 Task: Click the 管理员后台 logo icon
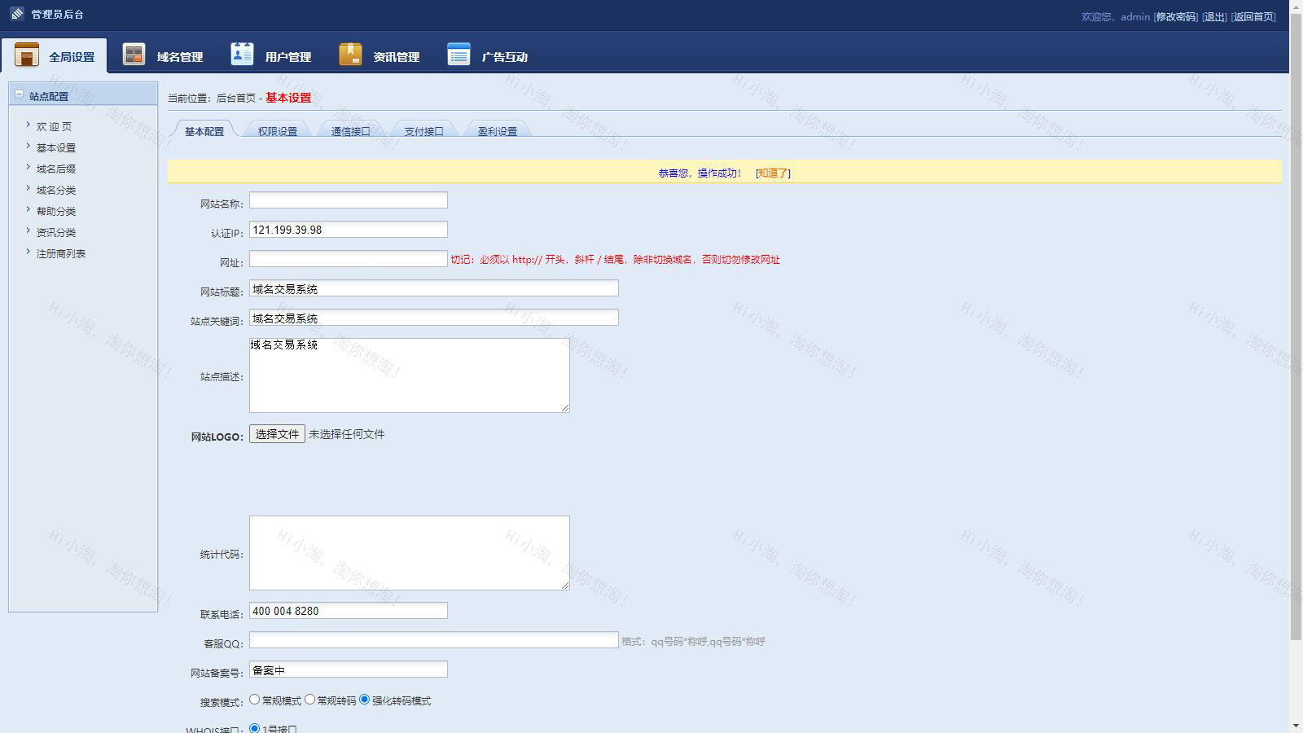pyautogui.click(x=17, y=14)
